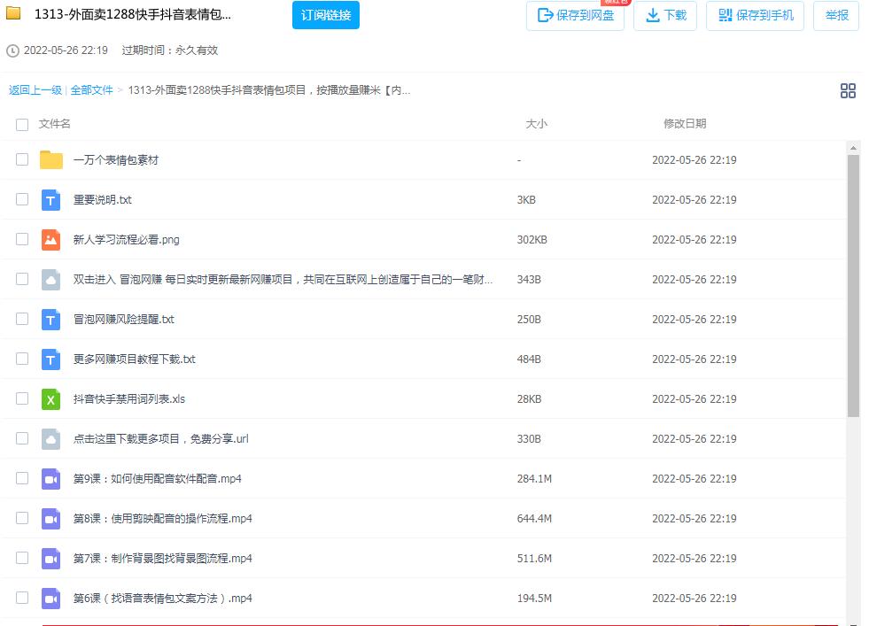Click the 下载 download button
This screenshot has height=626, width=869.
point(665,16)
